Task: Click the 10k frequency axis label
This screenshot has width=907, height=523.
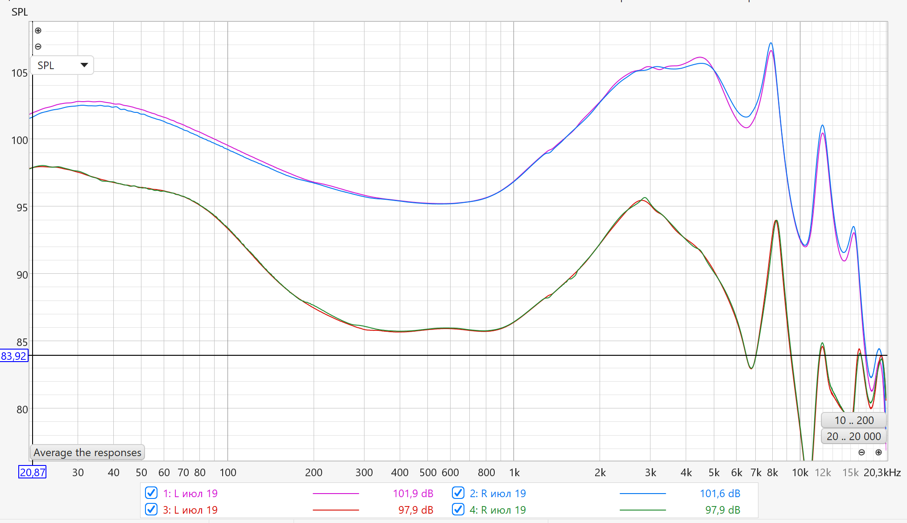Action: 800,473
